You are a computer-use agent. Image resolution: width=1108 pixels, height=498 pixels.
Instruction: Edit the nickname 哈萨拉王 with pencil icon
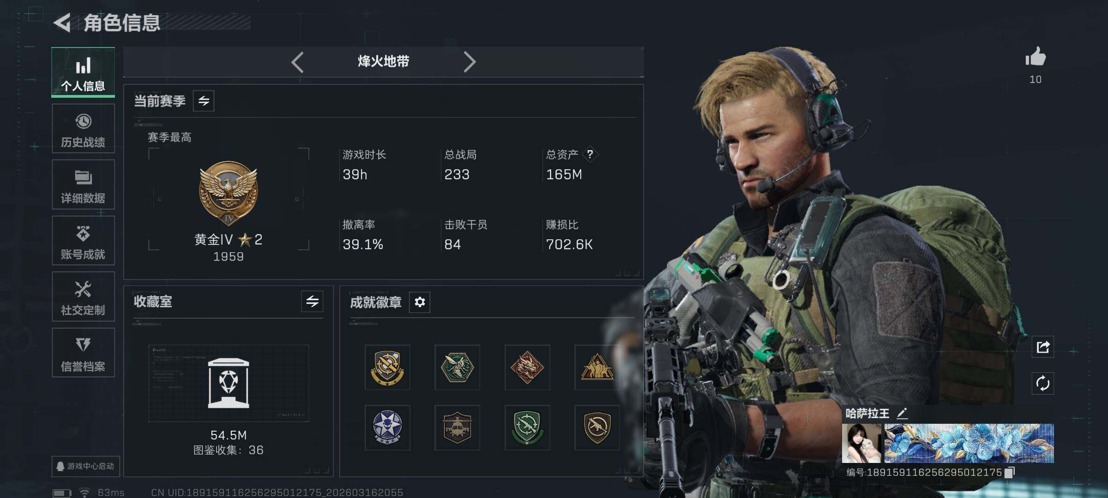(x=902, y=413)
